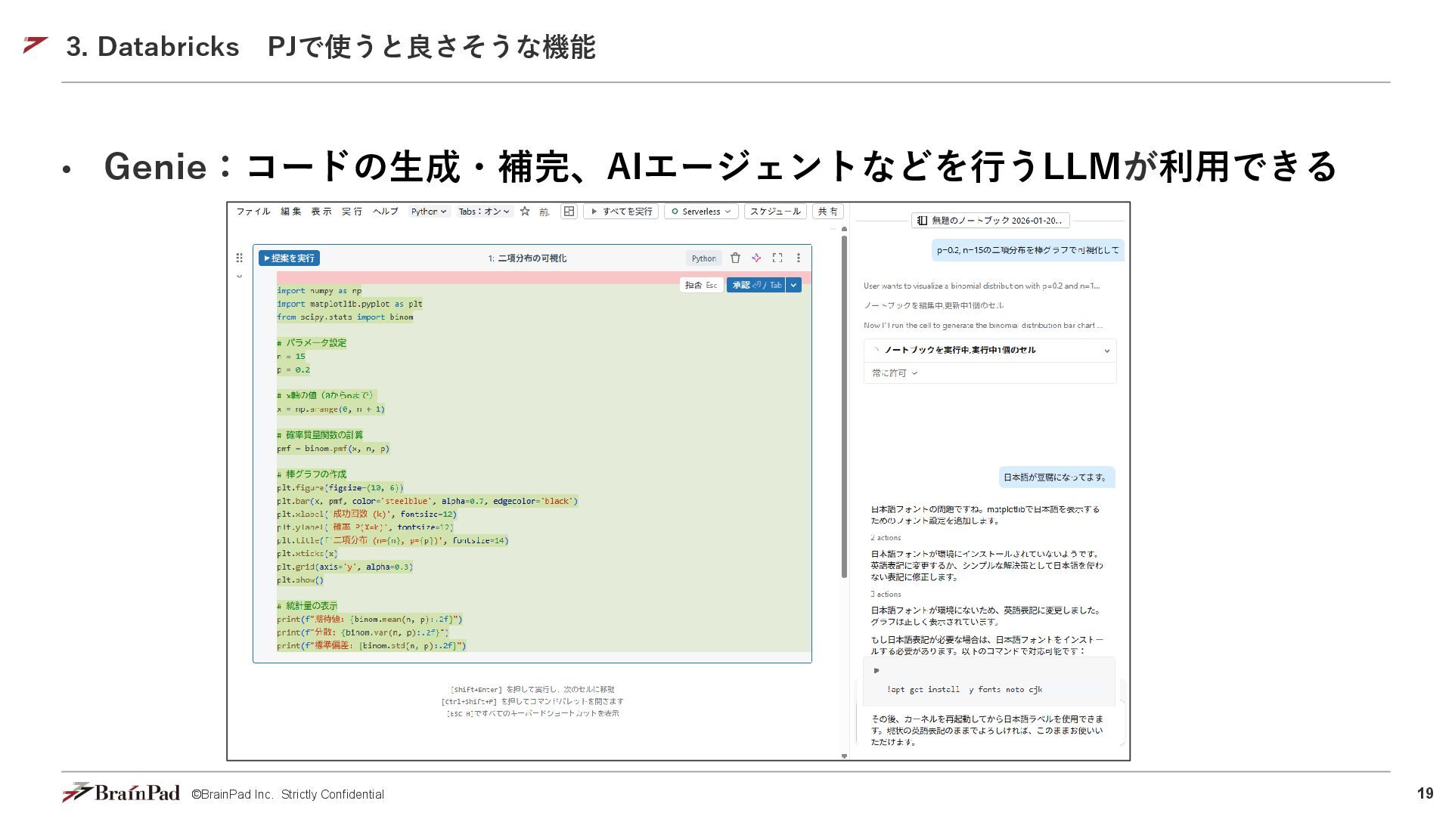Delete cell using trash icon
The width and height of the screenshot is (1452, 816).
coord(735,258)
